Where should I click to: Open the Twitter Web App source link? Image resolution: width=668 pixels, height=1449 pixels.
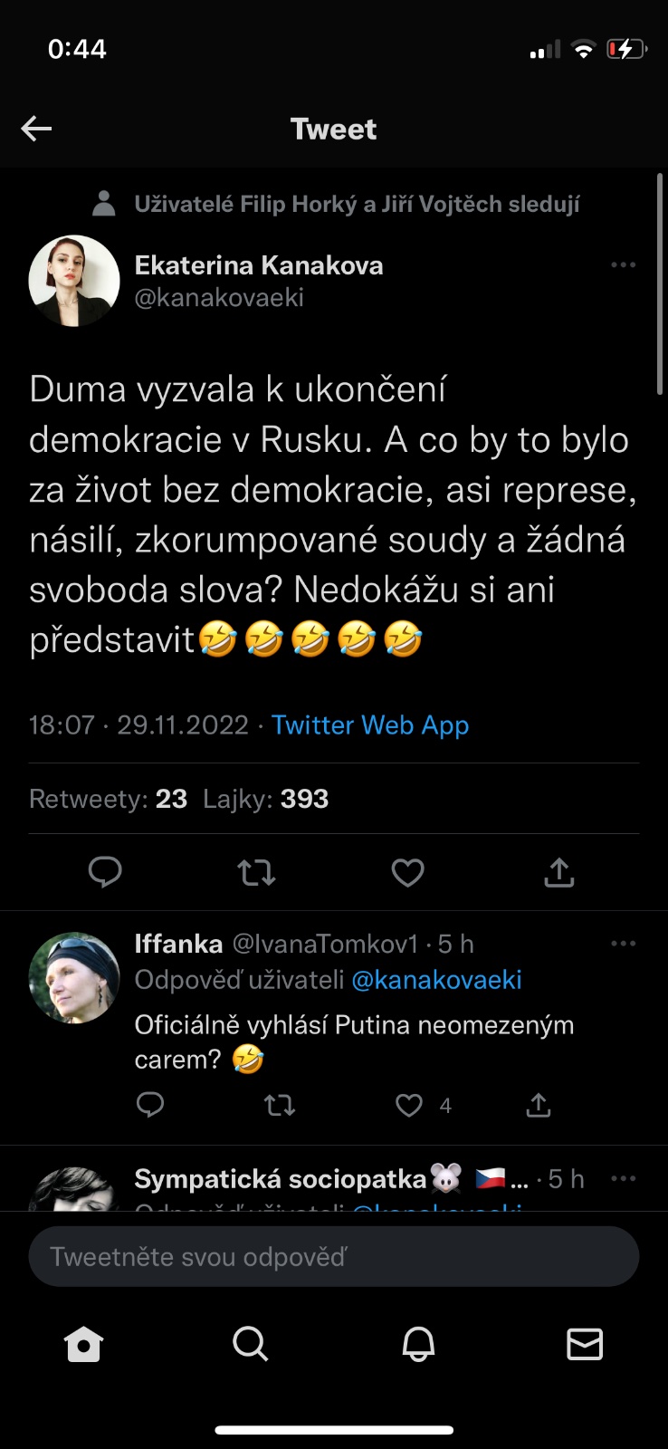tap(370, 725)
